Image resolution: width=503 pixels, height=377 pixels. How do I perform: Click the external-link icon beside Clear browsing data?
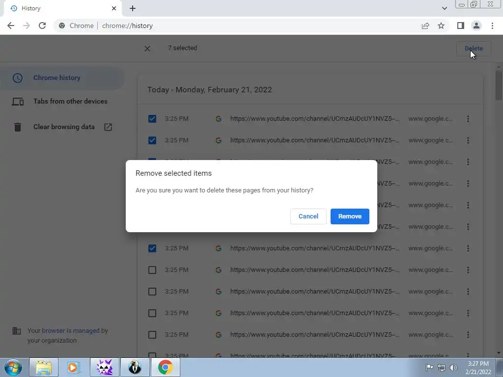pyautogui.click(x=108, y=127)
